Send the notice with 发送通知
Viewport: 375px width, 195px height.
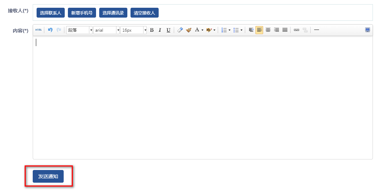[48, 176]
